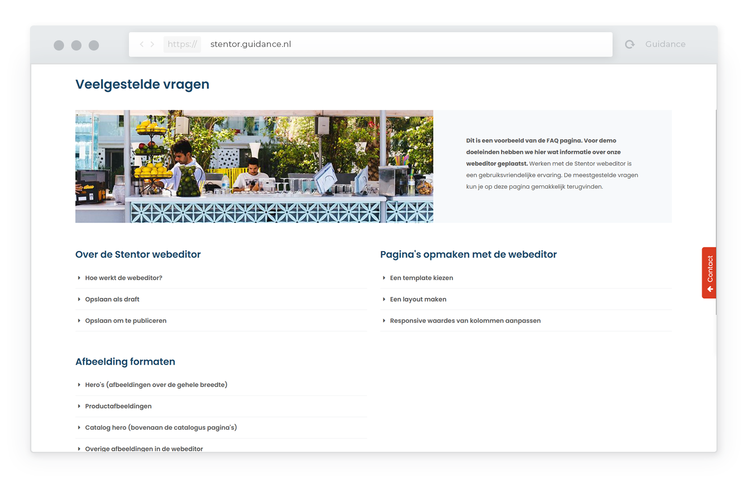Expand 'Overige afbeeldingen in de webeditor'
Screen dimensions: 746x484
[144, 448]
